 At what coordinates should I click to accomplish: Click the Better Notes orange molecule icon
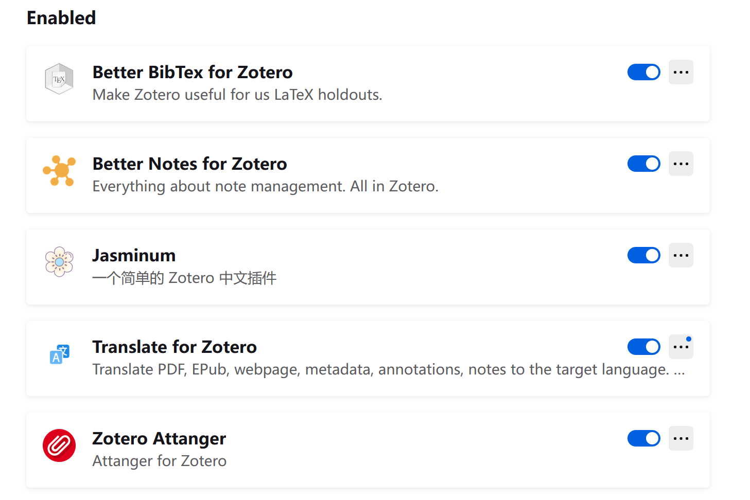(59, 170)
